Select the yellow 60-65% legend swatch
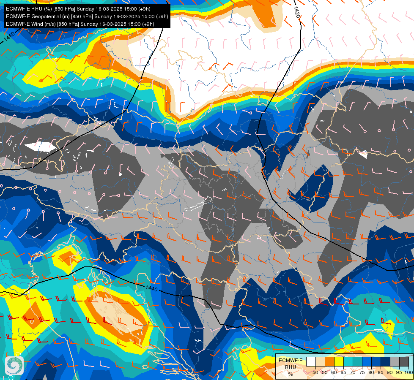This screenshot has width=414, height=380. 339,361
